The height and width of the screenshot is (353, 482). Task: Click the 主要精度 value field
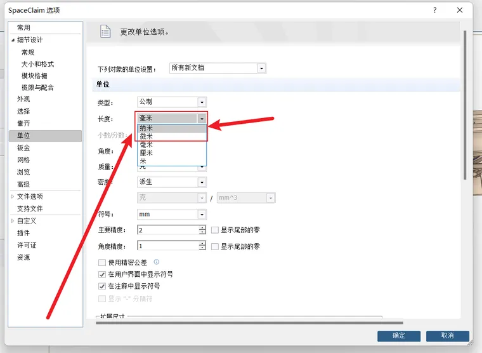[168, 230]
